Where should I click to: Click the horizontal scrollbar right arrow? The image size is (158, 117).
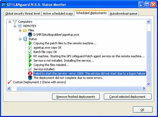(x=144, y=89)
